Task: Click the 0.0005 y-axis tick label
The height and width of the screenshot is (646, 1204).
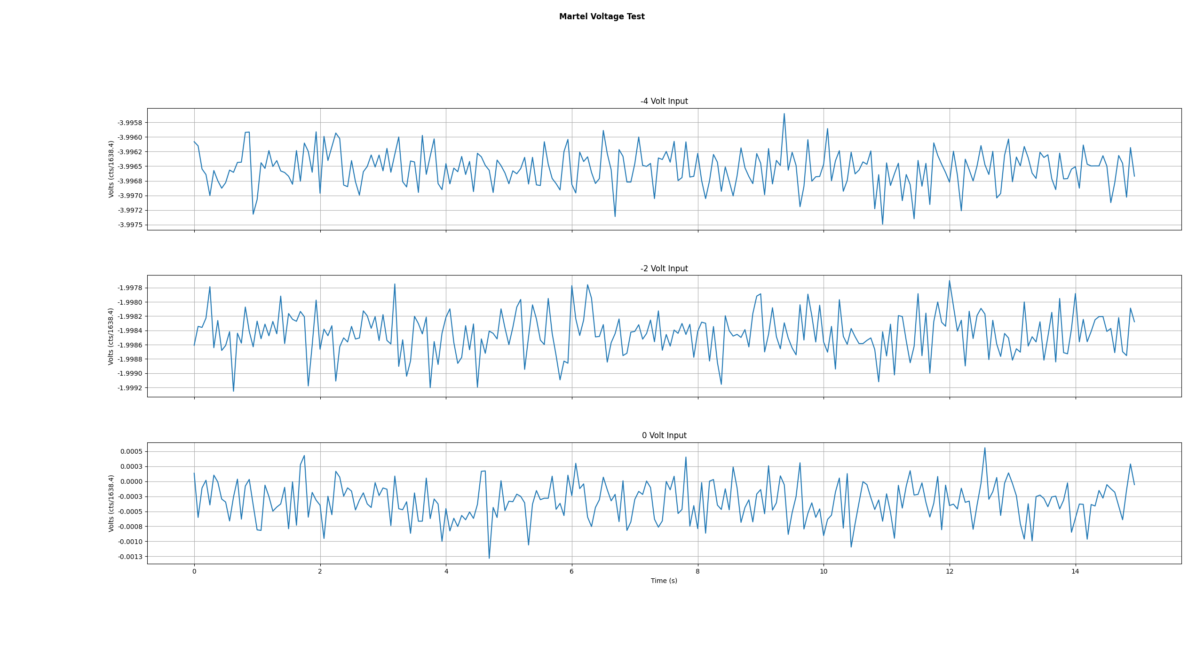Action: [131, 451]
